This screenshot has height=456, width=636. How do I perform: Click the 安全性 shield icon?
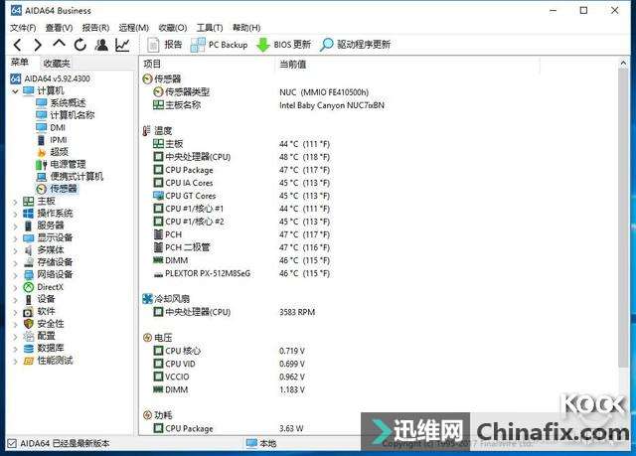pos(29,324)
